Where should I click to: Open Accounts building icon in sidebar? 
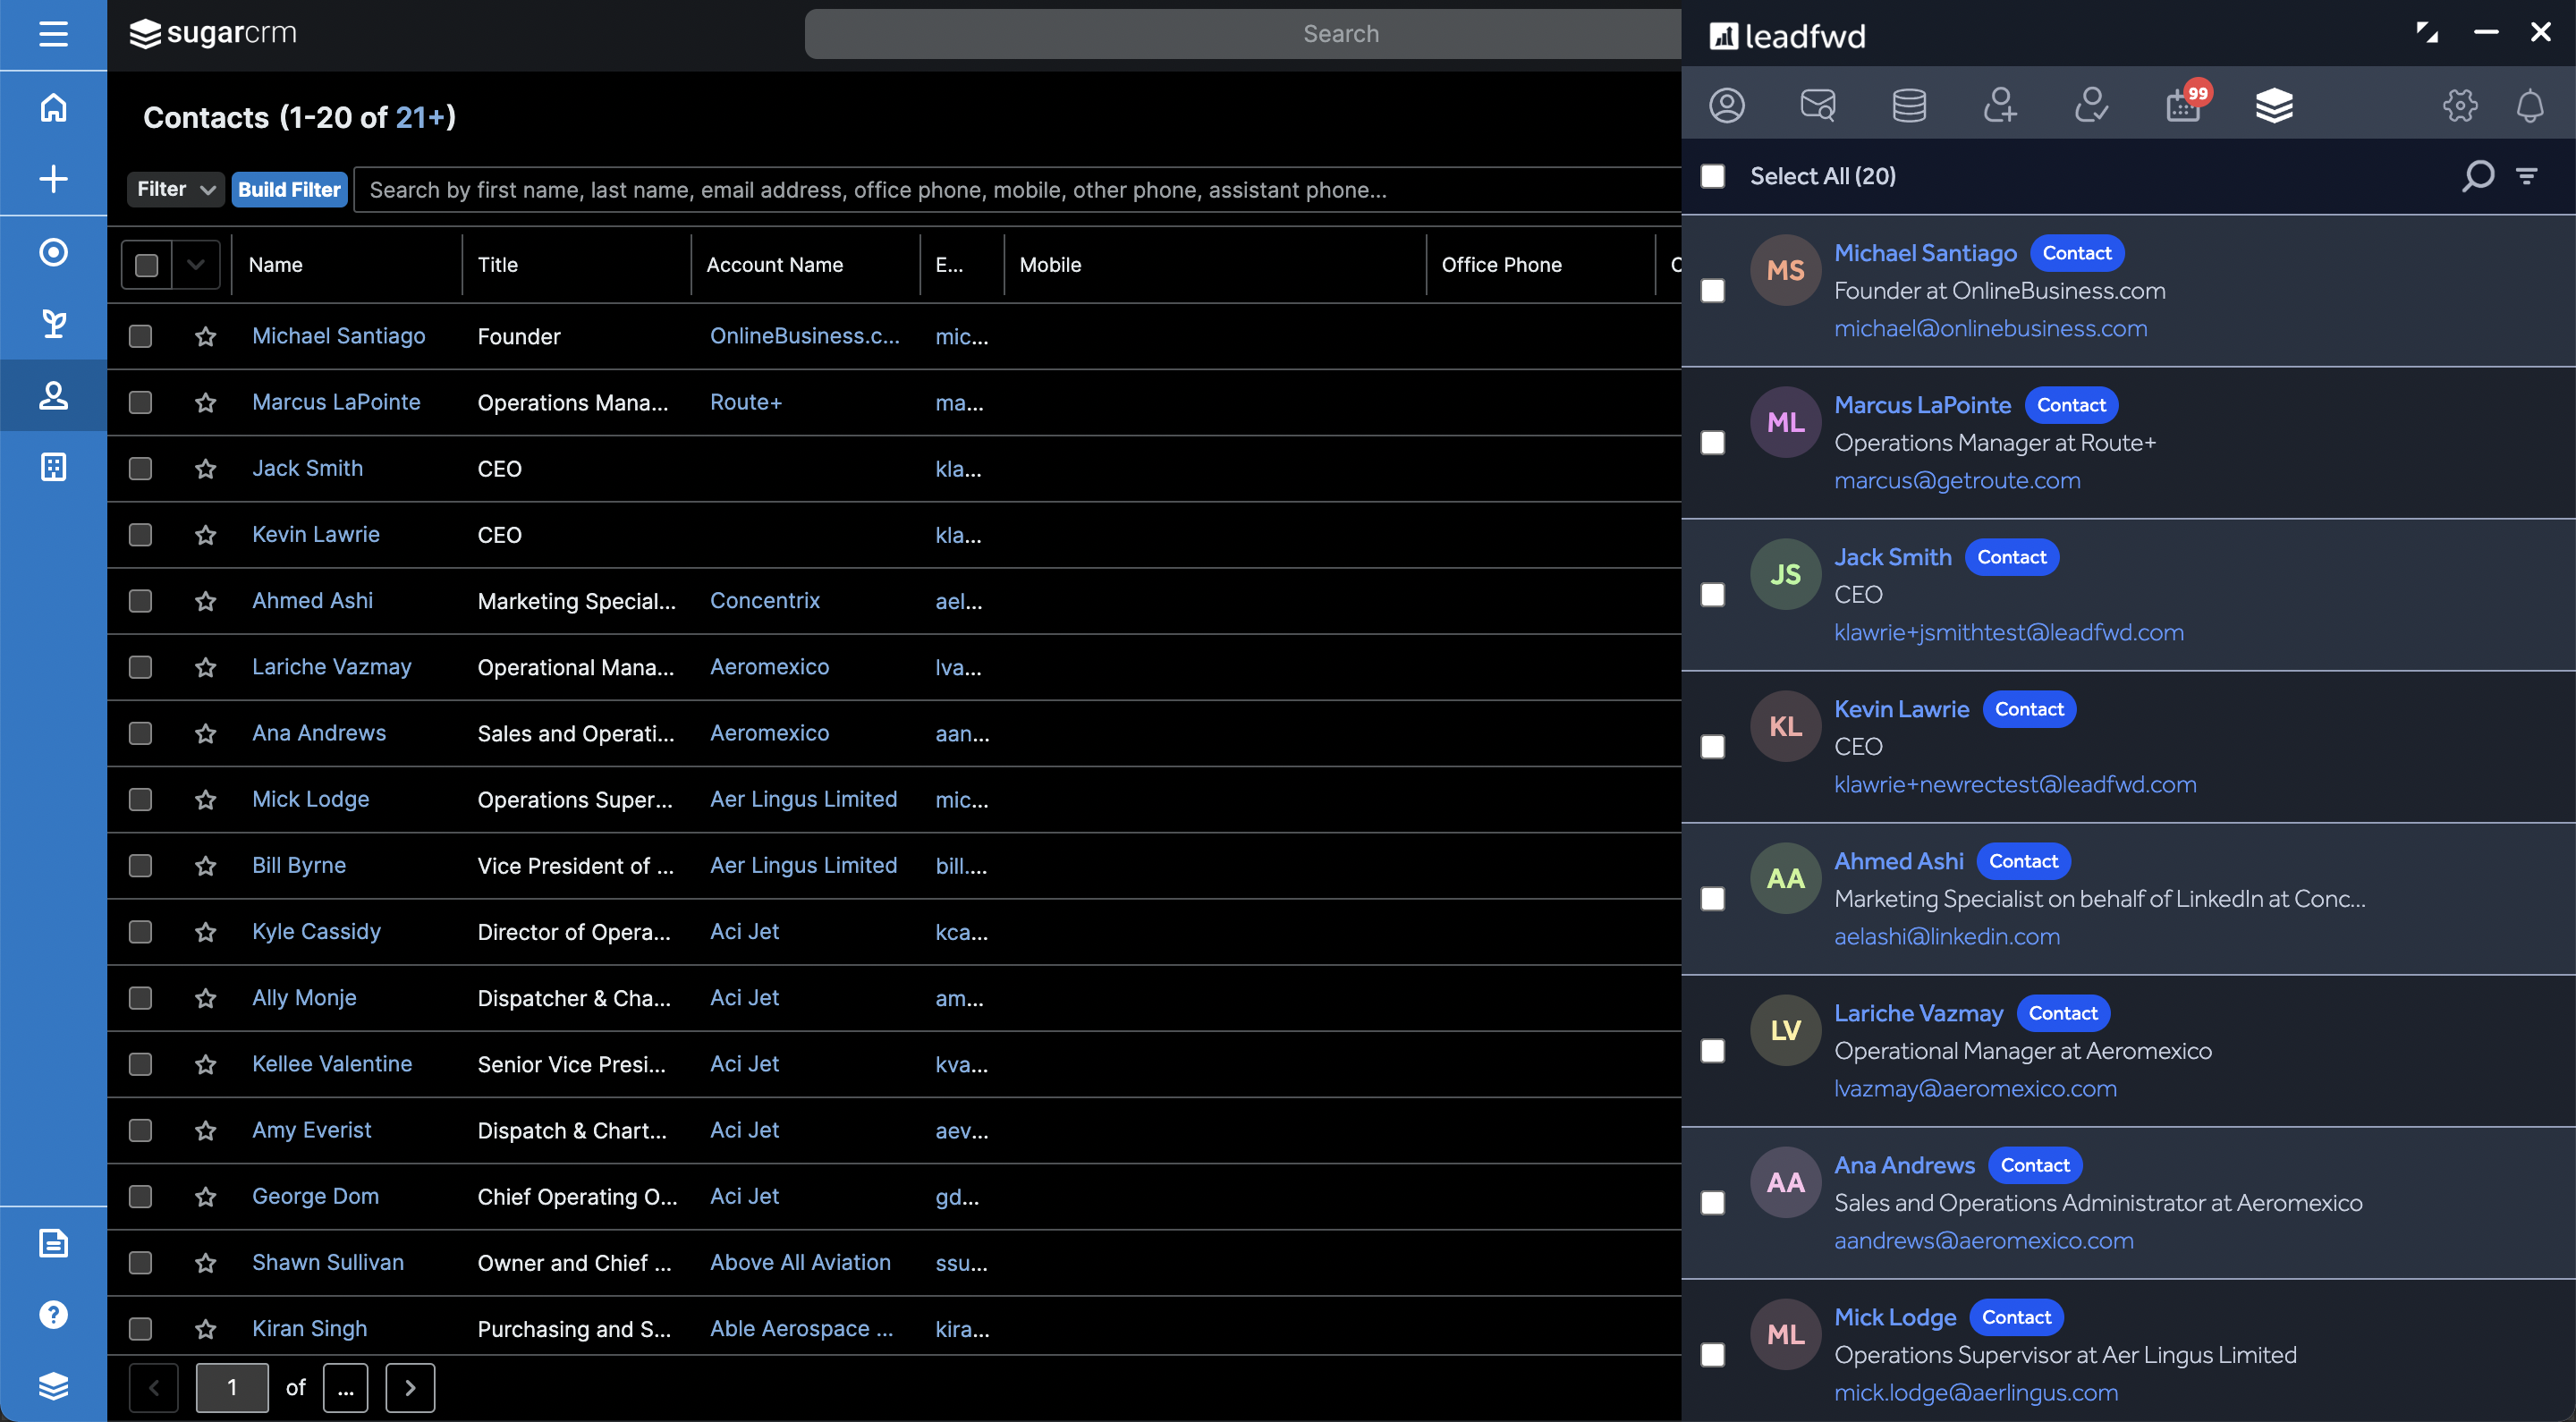pos(53,467)
